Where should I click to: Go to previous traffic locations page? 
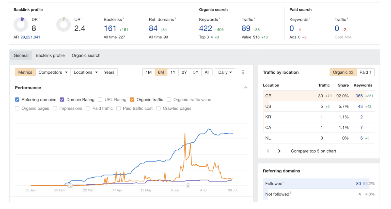click(268, 151)
